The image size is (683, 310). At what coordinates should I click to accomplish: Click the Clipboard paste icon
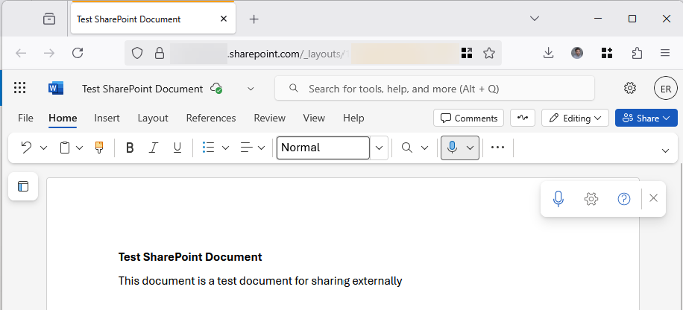tap(65, 148)
